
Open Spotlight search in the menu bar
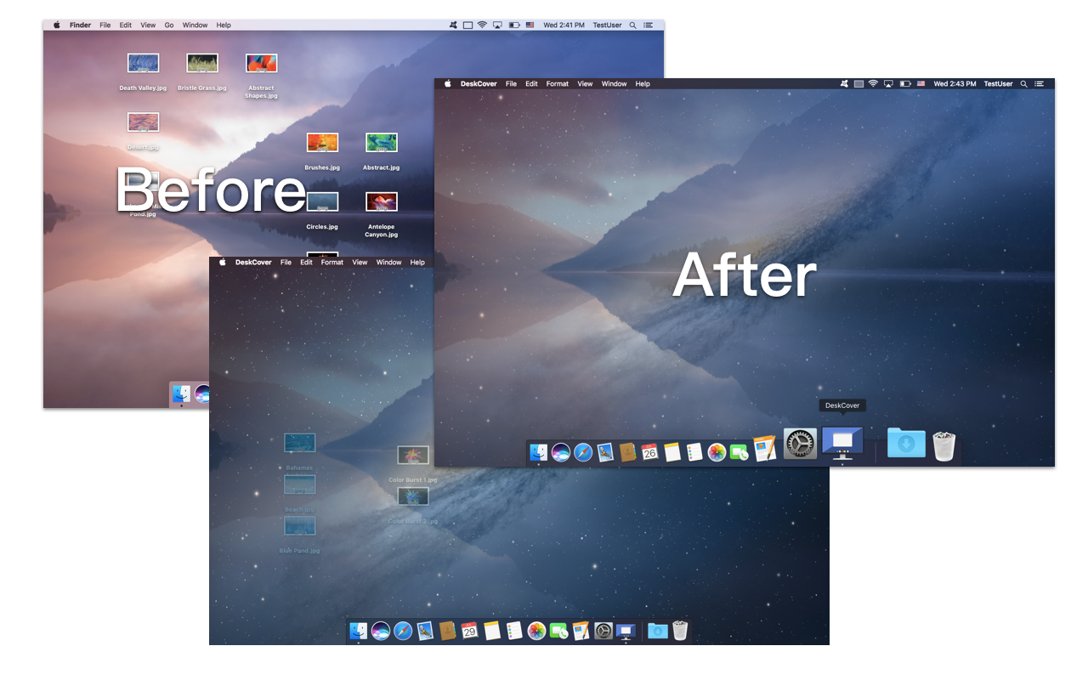[1023, 83]
